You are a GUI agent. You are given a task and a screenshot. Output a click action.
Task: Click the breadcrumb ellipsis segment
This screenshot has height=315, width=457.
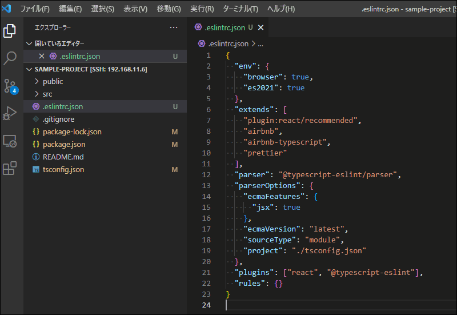[260, 44]
